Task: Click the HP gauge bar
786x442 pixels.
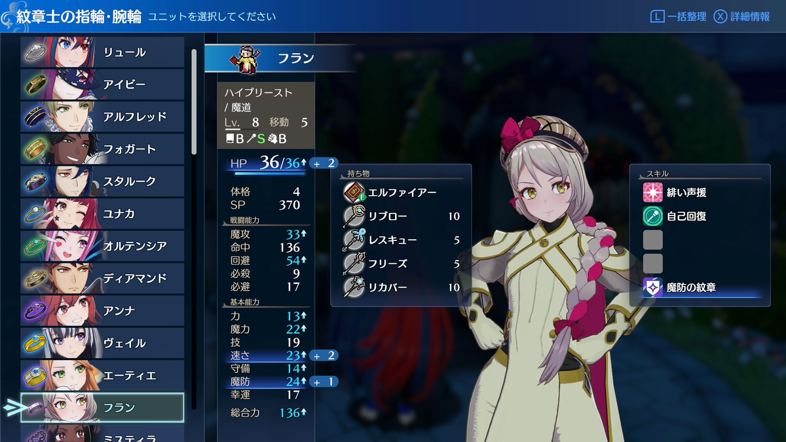Action: (x=270, y=174)
